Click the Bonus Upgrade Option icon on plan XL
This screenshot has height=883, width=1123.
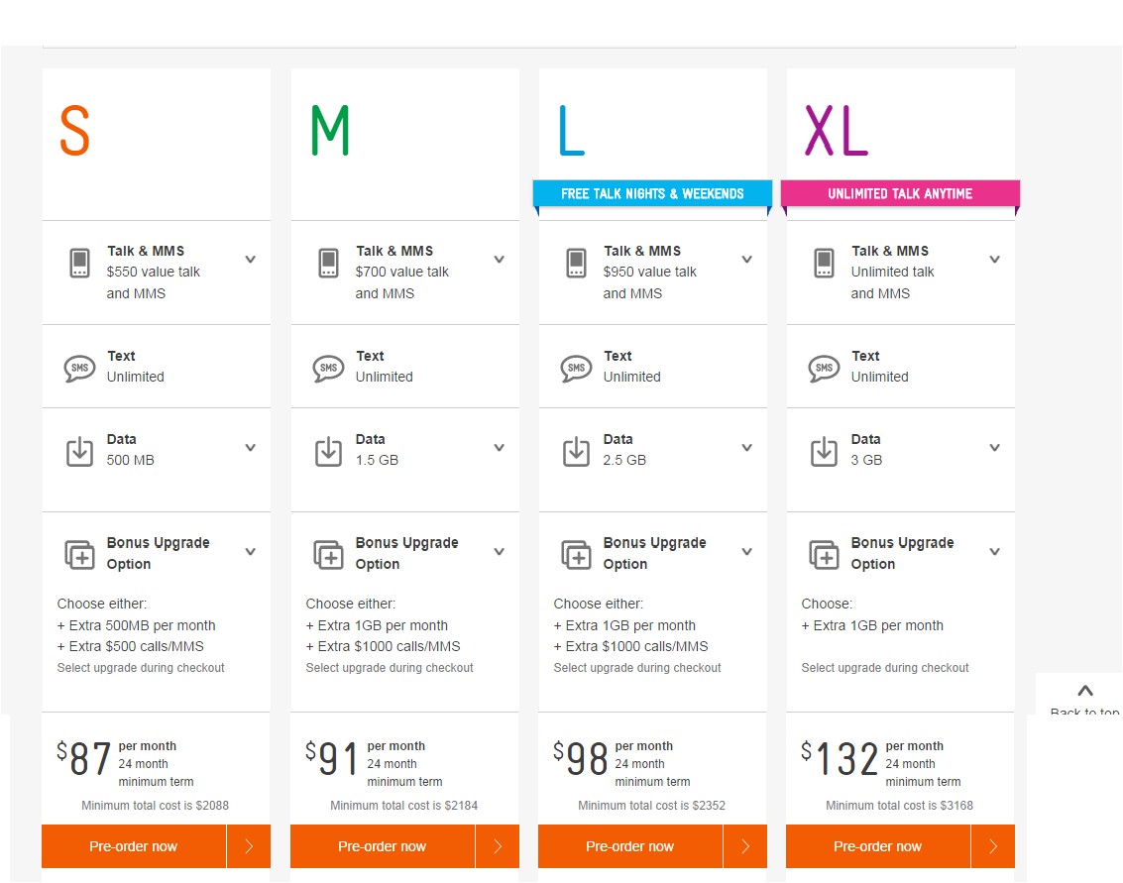click(x=824, y=553)
